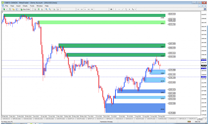Switch chart to Bar Chart type
This screenshot has height=124, width=208.
[35, 9]
